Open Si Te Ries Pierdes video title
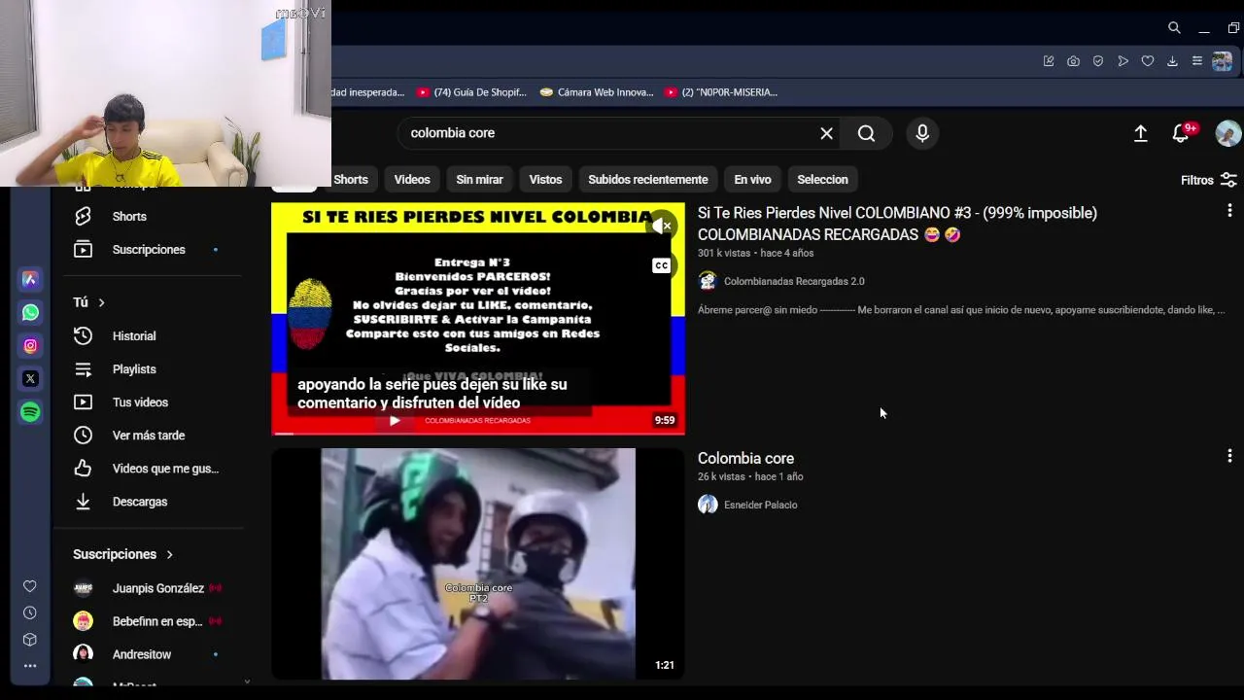 pyautogui.click(x=897, y=224)
